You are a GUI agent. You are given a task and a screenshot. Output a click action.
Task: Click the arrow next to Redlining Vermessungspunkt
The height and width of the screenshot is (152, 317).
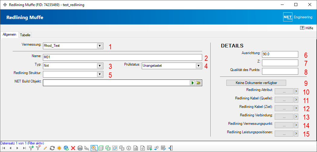tap(296, 125)
